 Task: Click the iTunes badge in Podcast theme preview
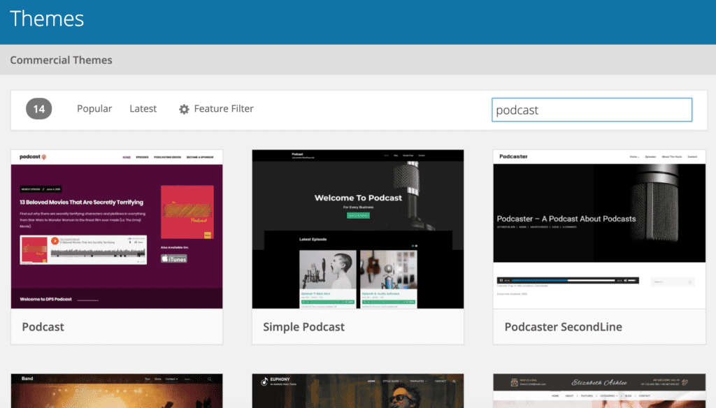coord(174,258)
